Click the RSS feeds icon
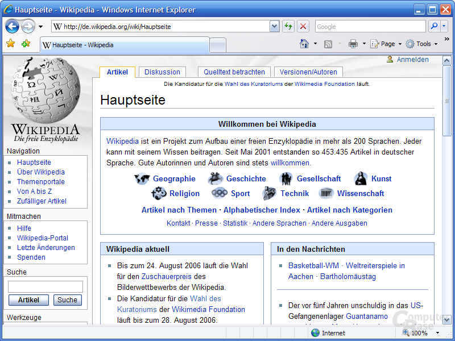The image size is (455, 341). 328,44
